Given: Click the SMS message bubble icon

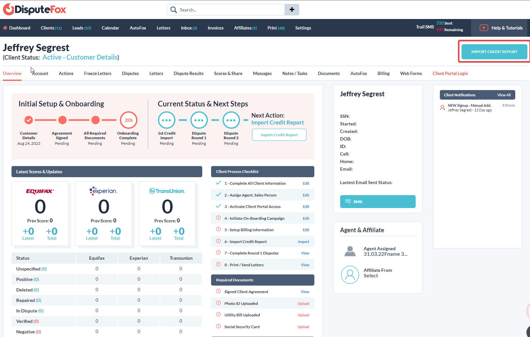Looking at the screenshot, I should tap(348, 201).
